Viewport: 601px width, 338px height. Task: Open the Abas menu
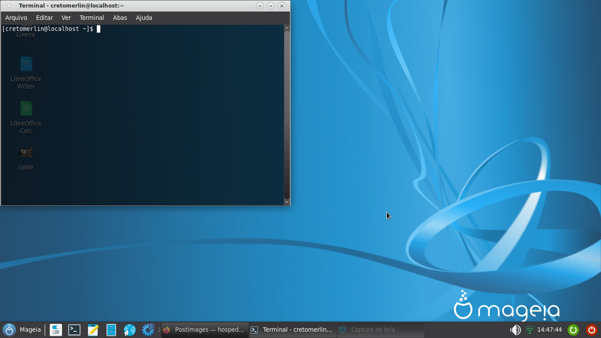[120, 18]
